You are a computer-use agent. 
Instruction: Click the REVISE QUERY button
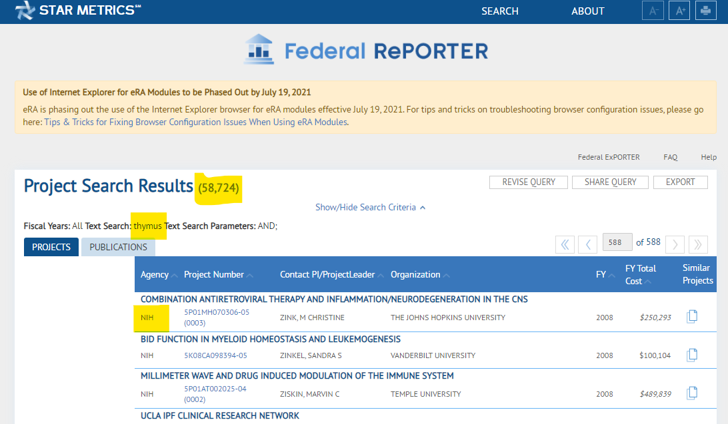click(529, 182)
